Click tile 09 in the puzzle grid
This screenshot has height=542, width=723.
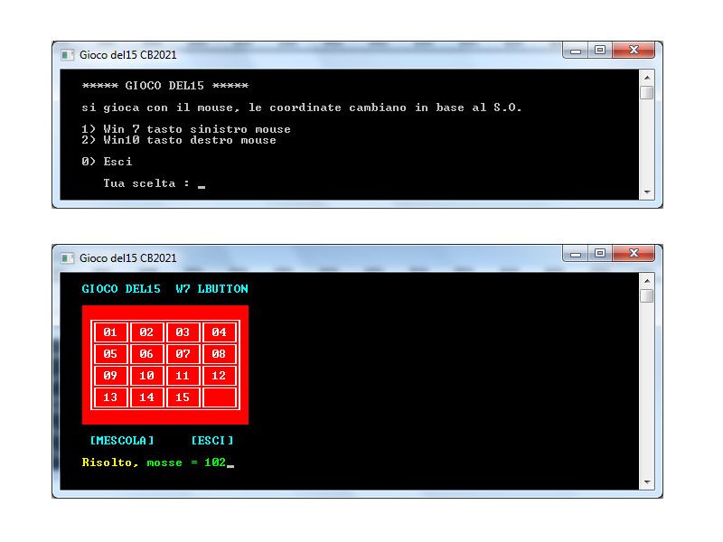pyautogui.click(x=110, y=376)
